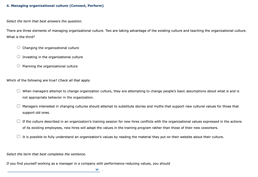Select "Changing the organizational culture"

[x=18, y=47]
